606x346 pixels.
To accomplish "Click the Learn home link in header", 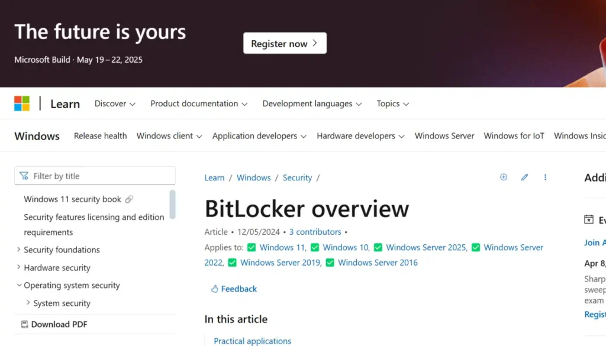I will (x=65, y=104).
